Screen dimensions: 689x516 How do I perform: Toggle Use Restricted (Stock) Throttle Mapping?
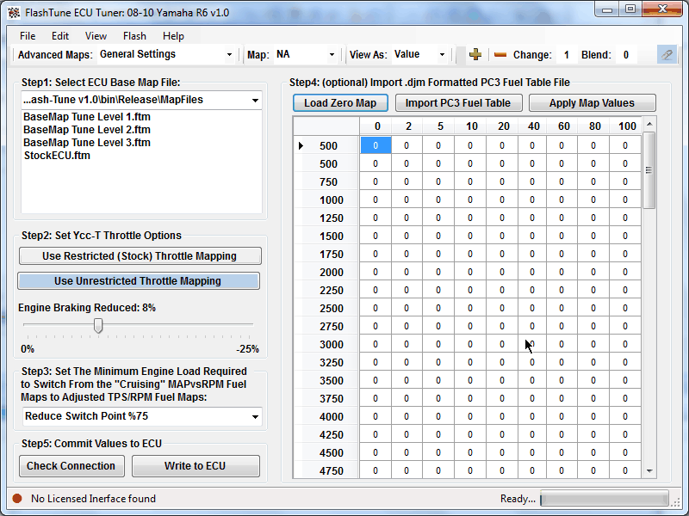coord(140,256)
